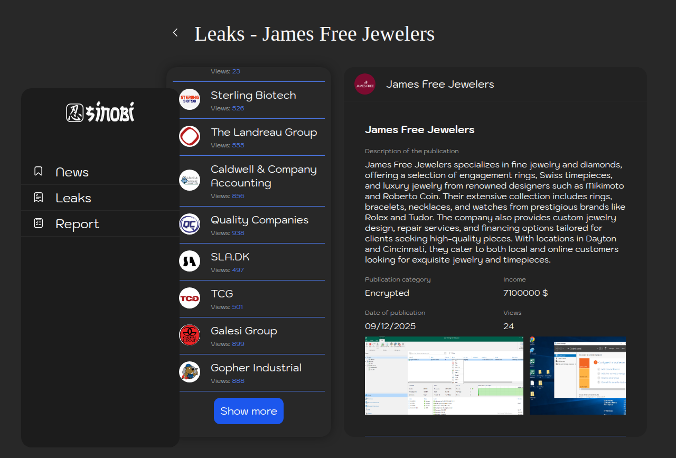Click the Quality Companies logo icon
This screenshot has height=458, width=676.
[190, 224]
